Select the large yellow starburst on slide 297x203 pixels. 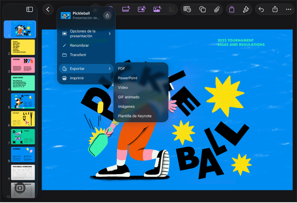click(225, 96)
